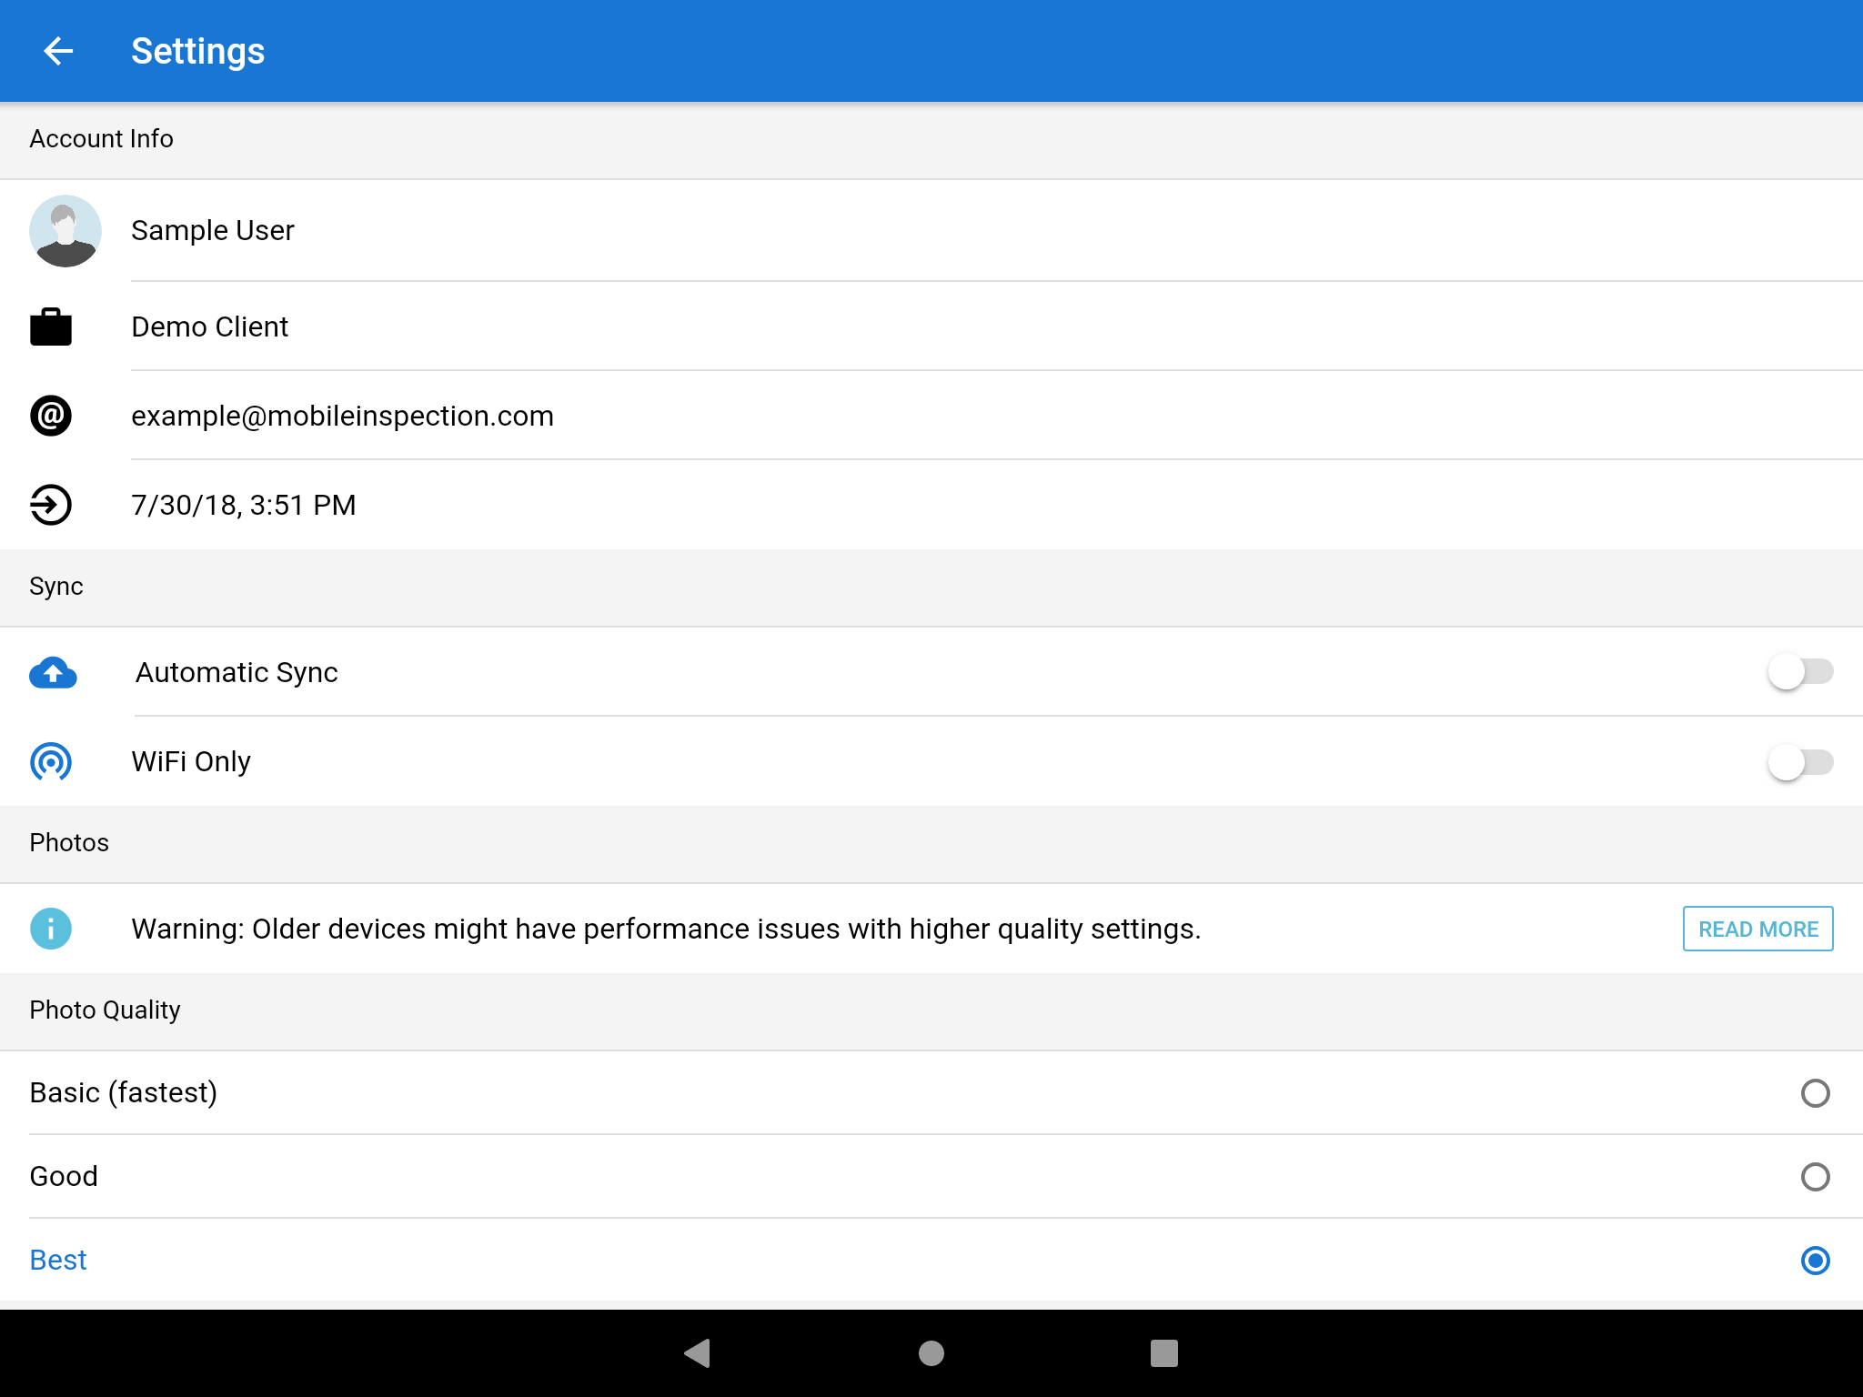Viewport: 1863px width, 1397px height.
Task: Tap the Basic (fastest) label
Action: coord(124,1092)
